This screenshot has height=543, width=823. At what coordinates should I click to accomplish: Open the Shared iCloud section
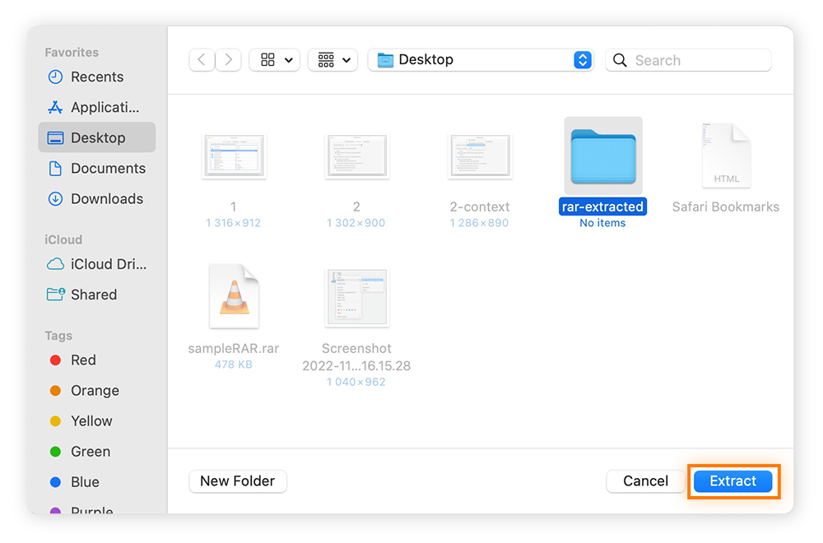[x=93, y=295]
